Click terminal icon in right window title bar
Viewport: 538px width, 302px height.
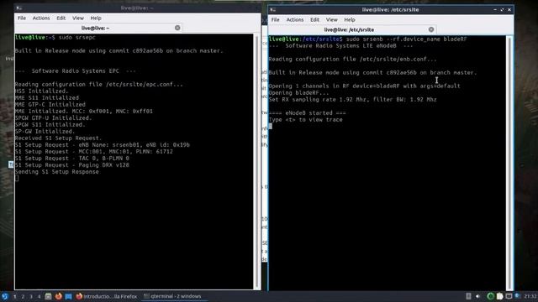point(272,10)
